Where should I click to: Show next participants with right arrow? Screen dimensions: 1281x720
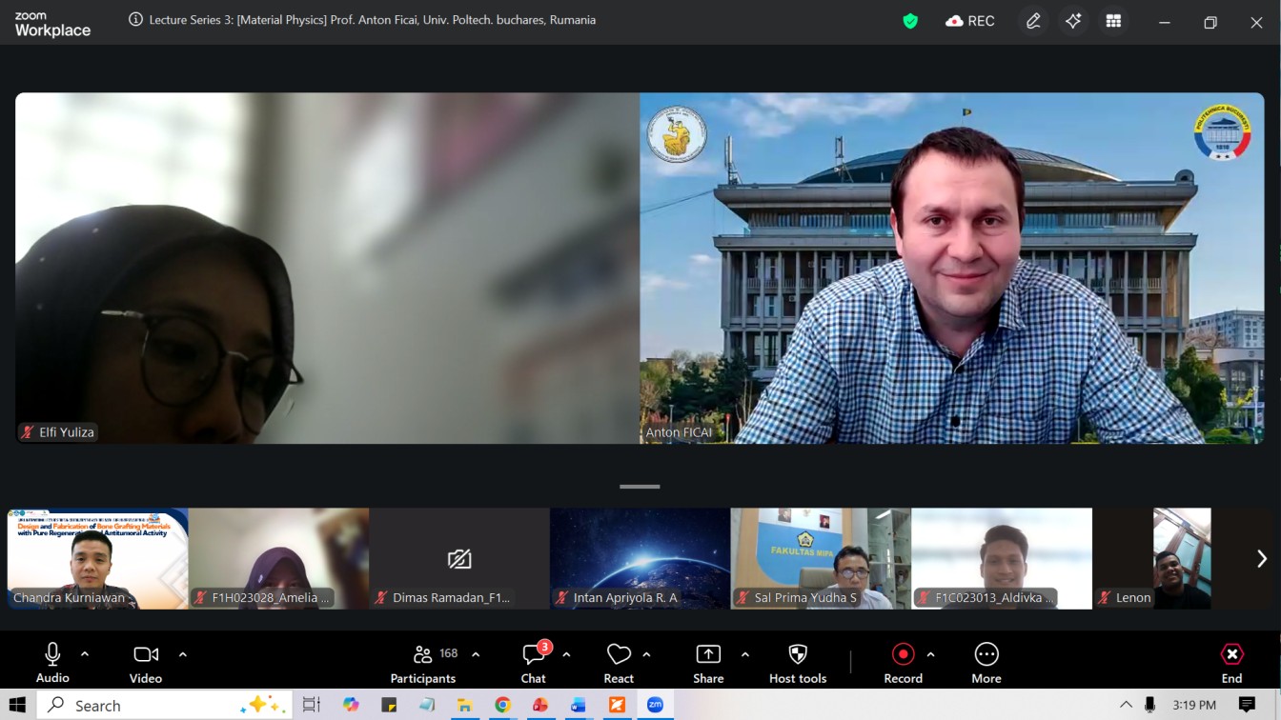1261,559
